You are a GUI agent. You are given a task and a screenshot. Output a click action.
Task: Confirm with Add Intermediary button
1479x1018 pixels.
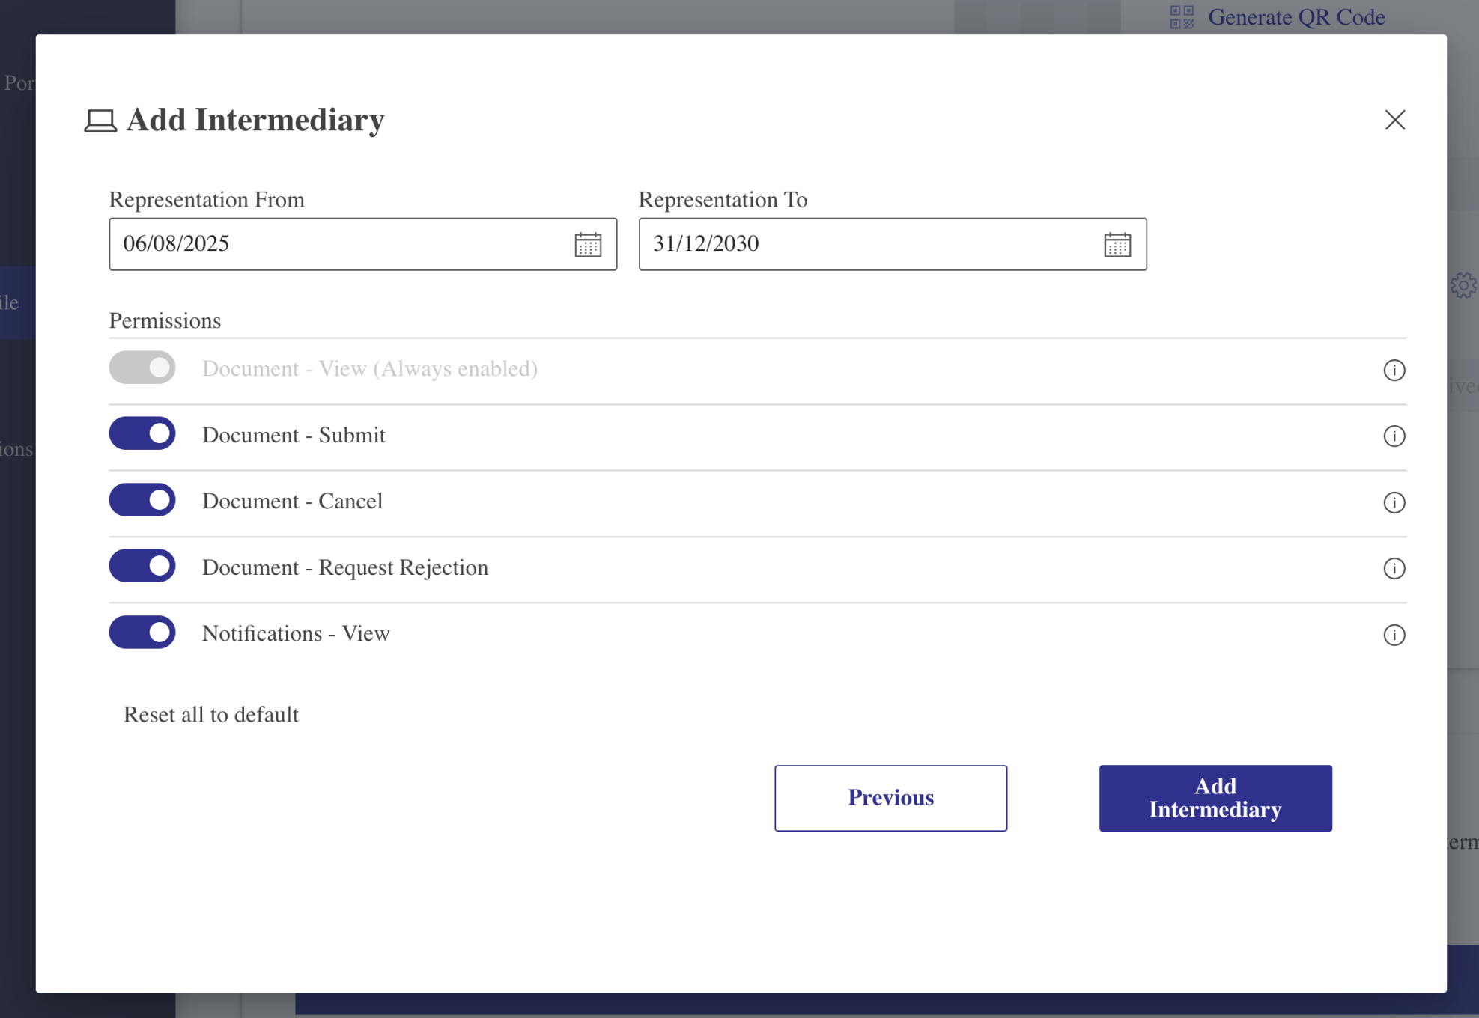click(x=1215, y=798)
